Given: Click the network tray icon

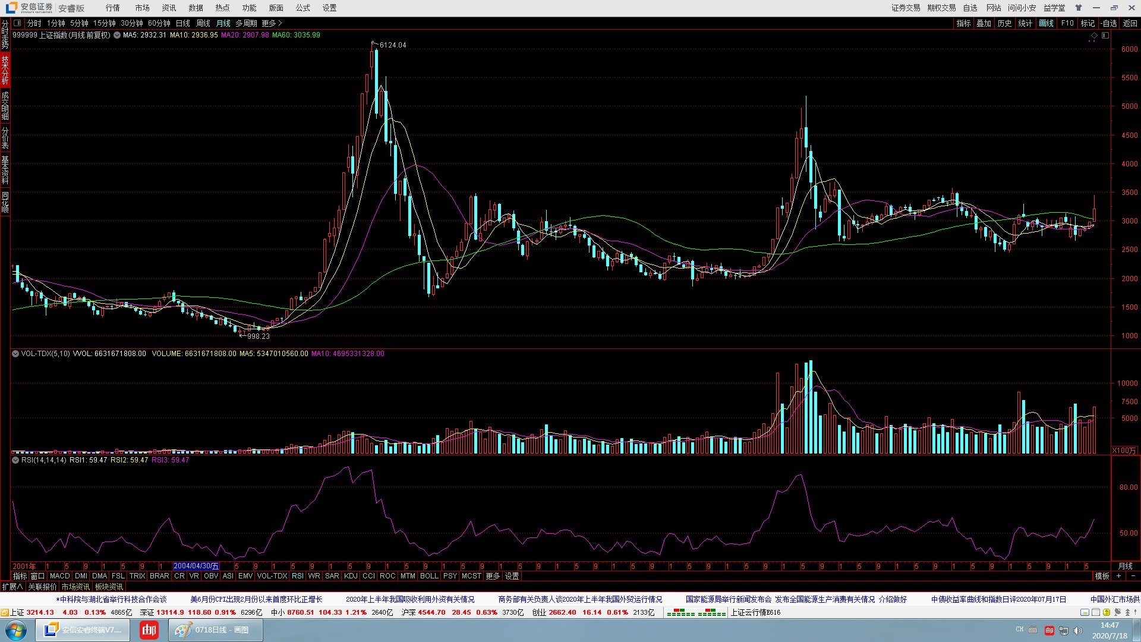Looking at the screenshot, I should [1064, 630].
